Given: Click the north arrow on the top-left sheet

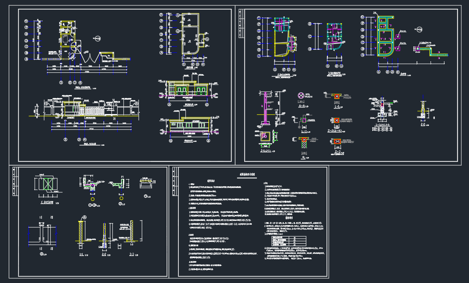Looking at the screenshot, I should 97,39.
